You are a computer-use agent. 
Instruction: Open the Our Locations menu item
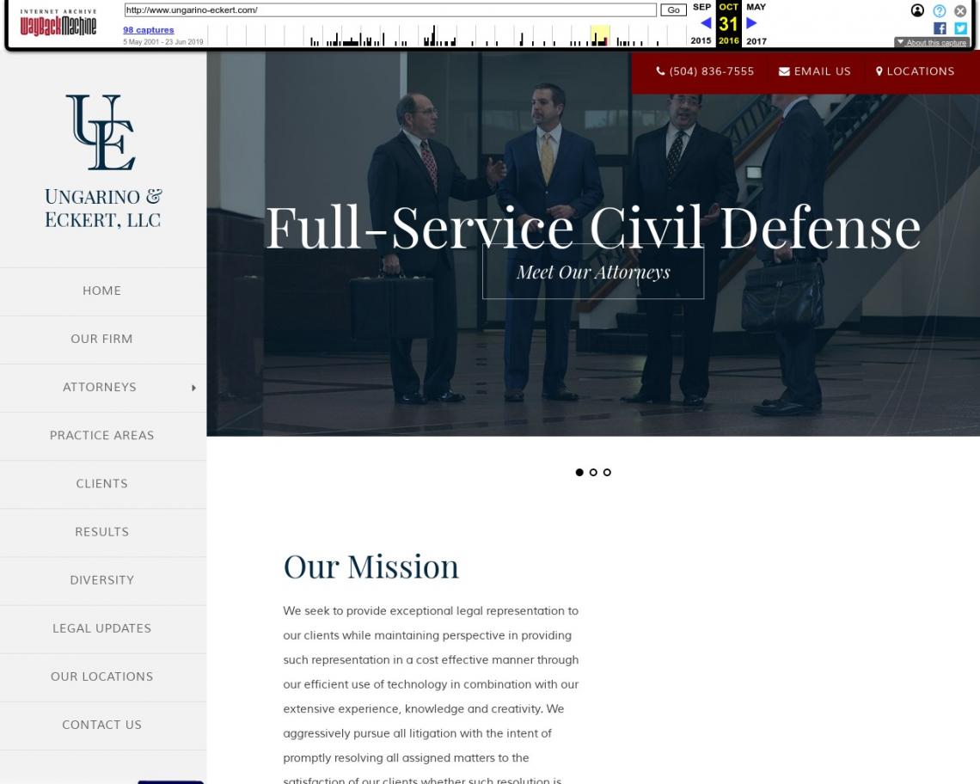(102, 677)
